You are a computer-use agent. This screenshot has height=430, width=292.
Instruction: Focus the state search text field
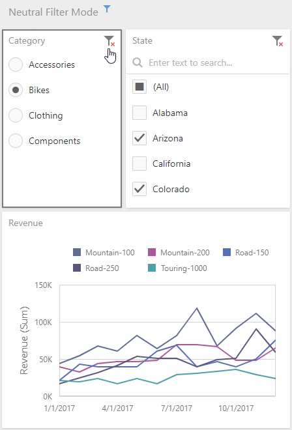pyautogui.click(x=207, y=63)
